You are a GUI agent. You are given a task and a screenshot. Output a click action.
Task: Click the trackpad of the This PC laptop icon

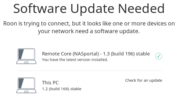[26, 92]
